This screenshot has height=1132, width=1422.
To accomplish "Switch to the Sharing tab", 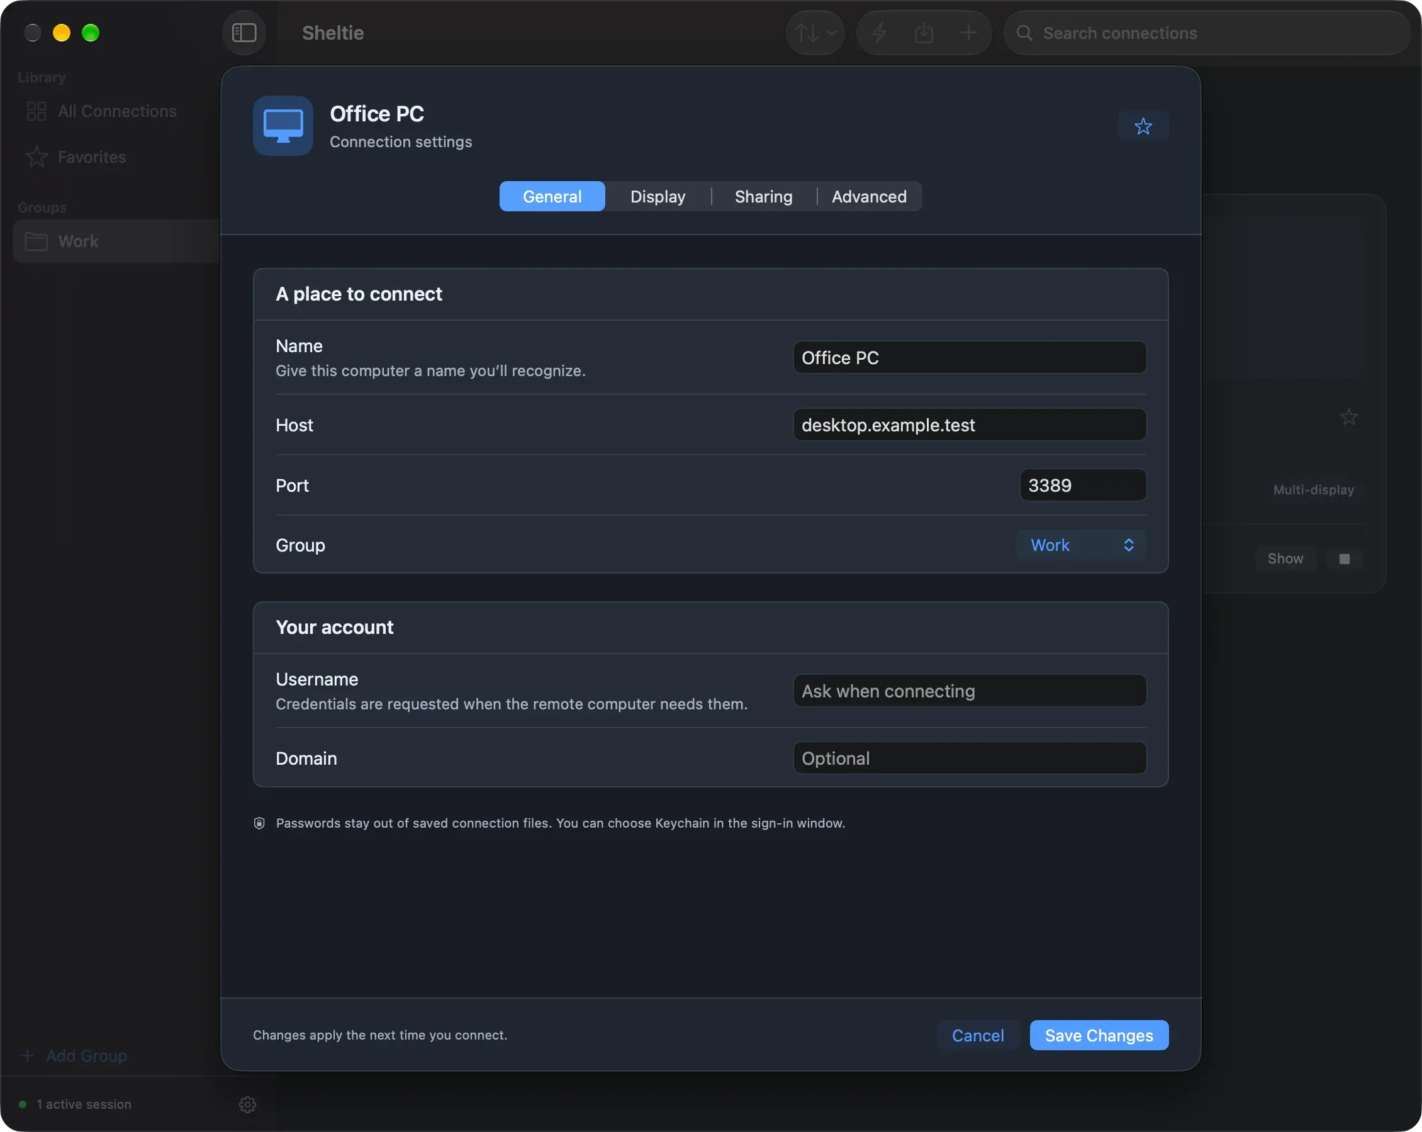I will point(764,196).
